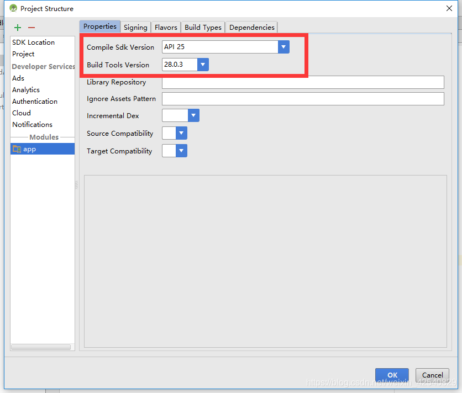Click the sidebar horizontal scrollbar
The image size is (462, 393).
(41, 347)
